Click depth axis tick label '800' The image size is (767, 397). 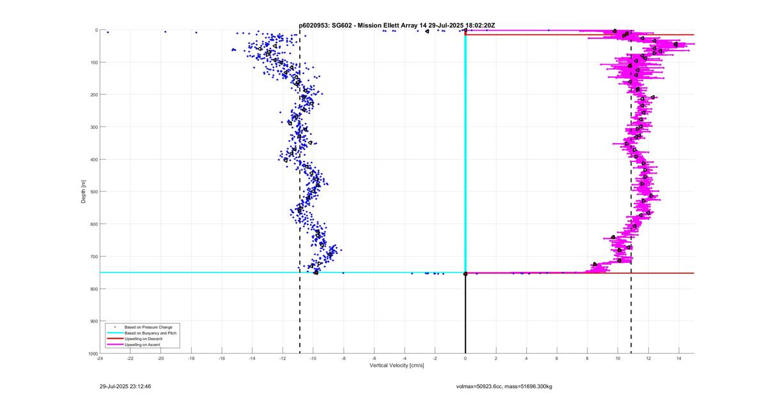tap(93, 288)
